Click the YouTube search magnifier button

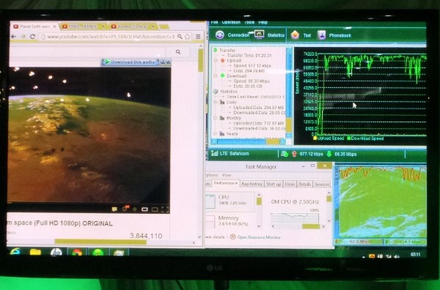[x=178, y=52]
